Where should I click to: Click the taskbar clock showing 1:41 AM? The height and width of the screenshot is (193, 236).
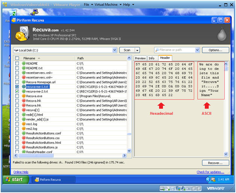tap(224, 179)
